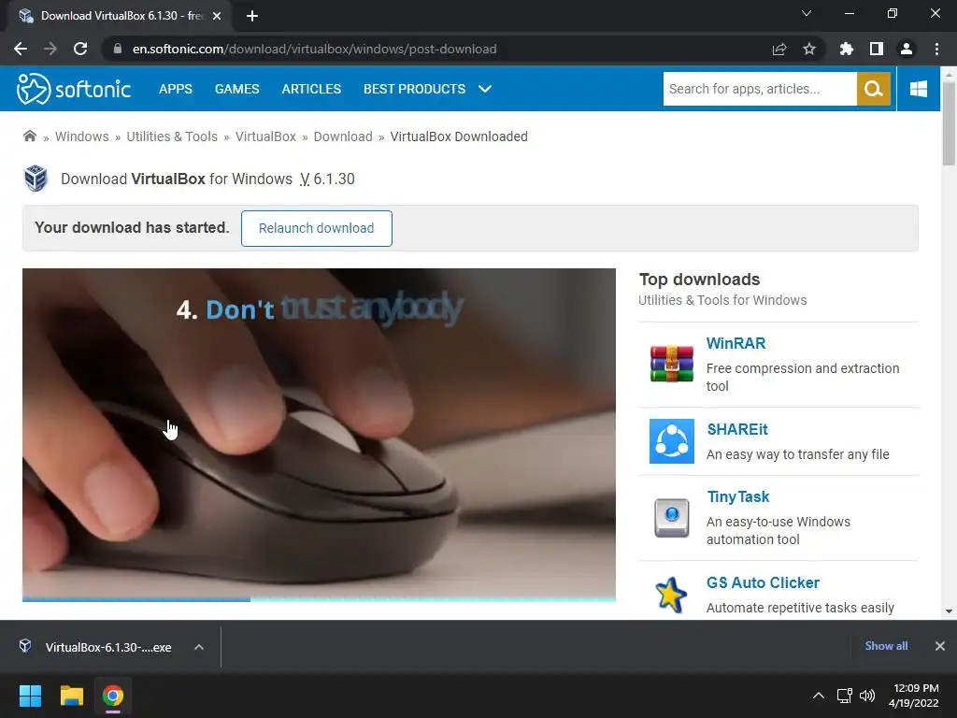This screenshot has width=957, height=718.
Task: Click 'Your download has started.' text
Action: [132, 227]
